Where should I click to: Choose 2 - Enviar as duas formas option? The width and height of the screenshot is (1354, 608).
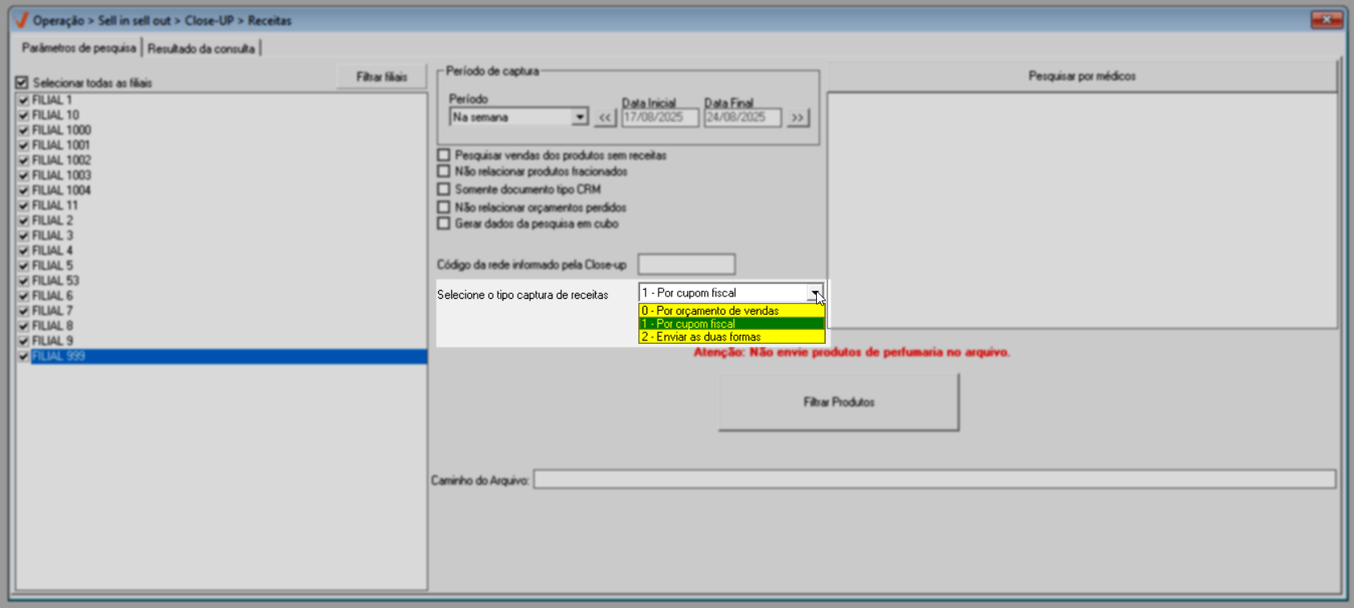[732, 337]
